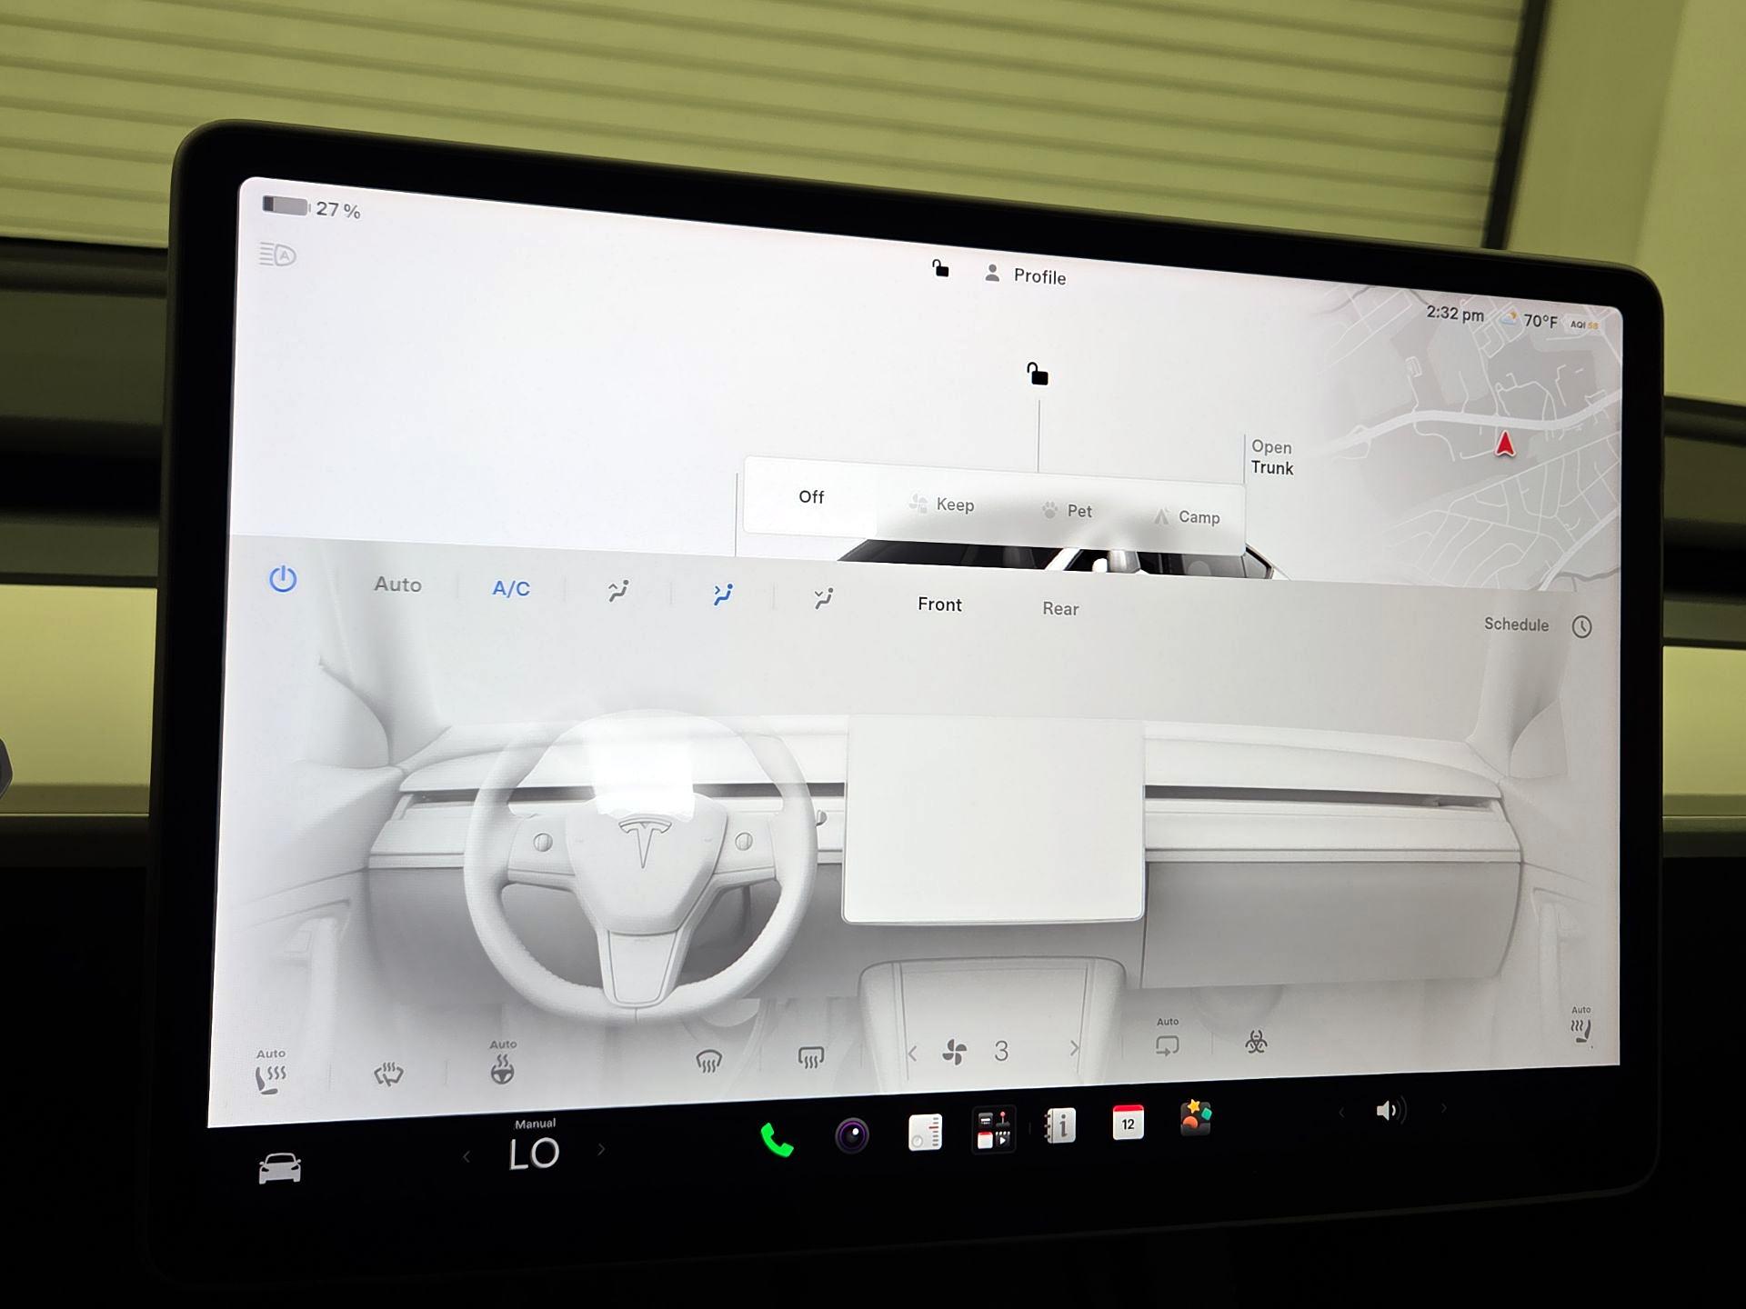Decrease fan speed with left chevron

click(x=912, y=1054)
